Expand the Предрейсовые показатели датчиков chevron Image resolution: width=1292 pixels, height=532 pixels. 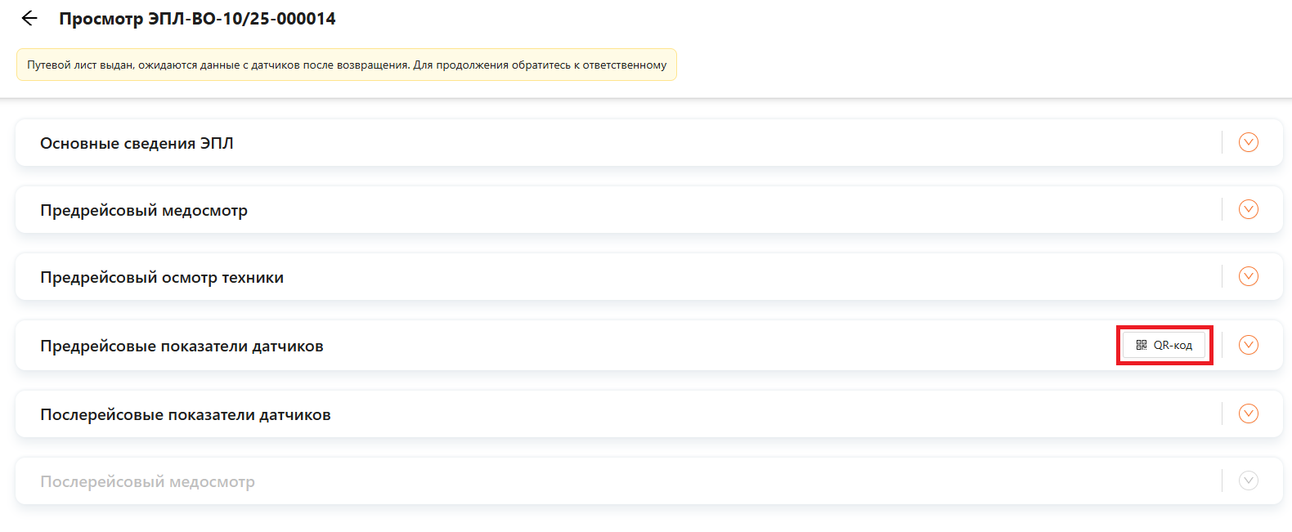(1248, 345)
